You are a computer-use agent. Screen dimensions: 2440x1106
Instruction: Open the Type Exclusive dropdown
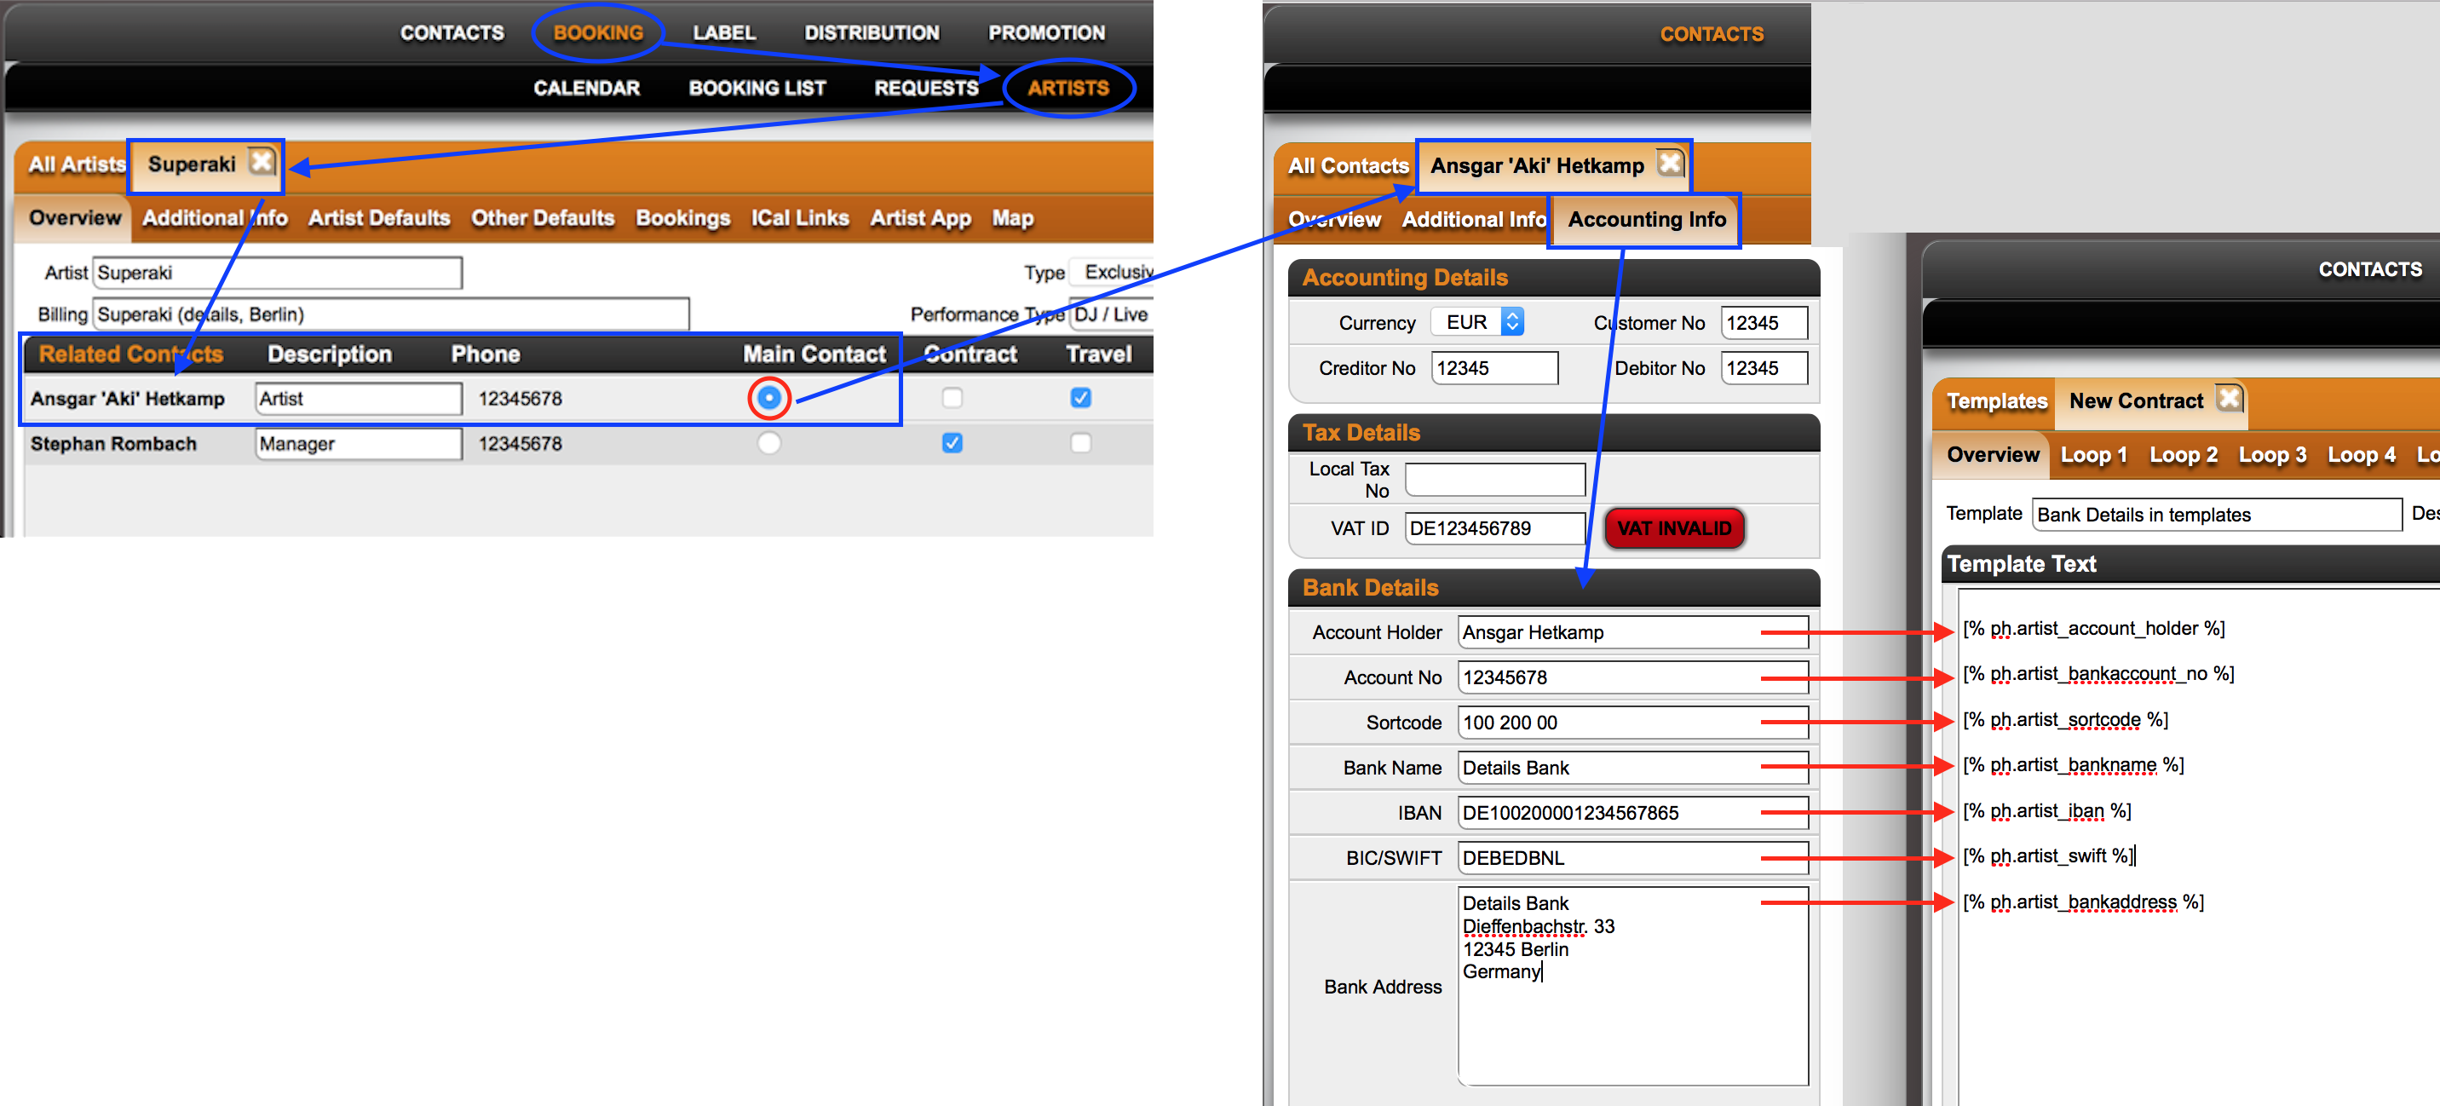[1110, 272]
